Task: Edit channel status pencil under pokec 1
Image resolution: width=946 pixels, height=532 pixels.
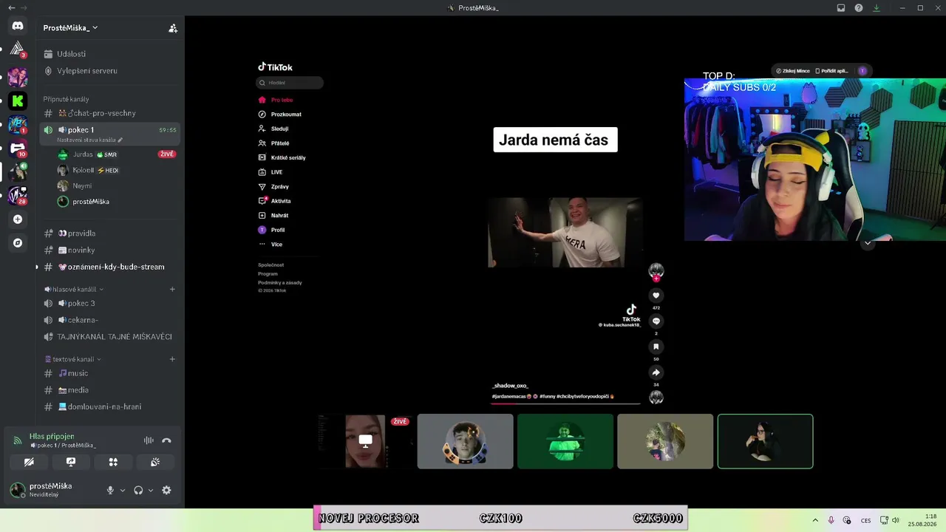Action: [x=120, y=140]
